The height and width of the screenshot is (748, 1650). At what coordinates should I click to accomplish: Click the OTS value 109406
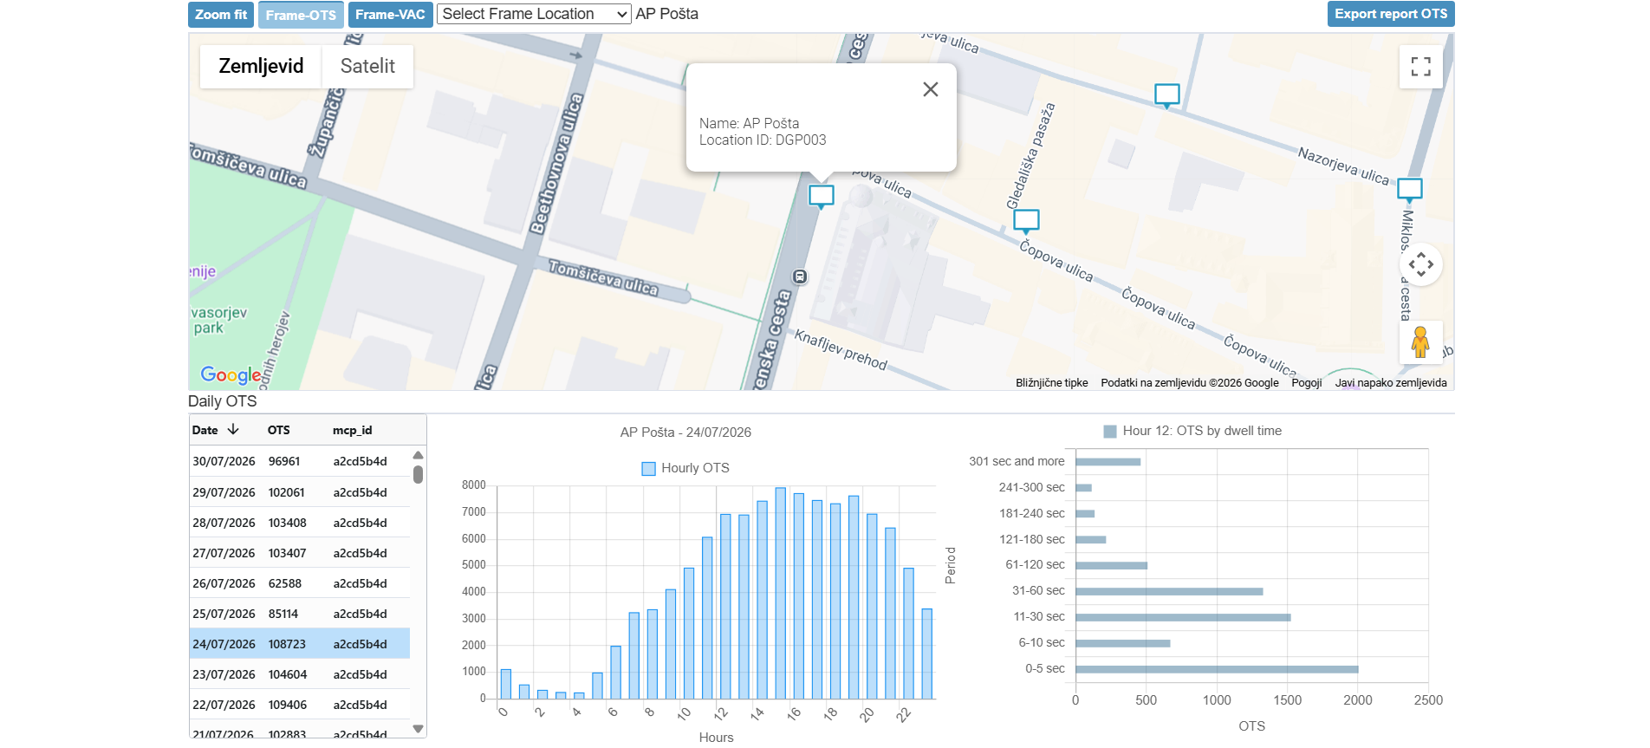click(288, 705)
